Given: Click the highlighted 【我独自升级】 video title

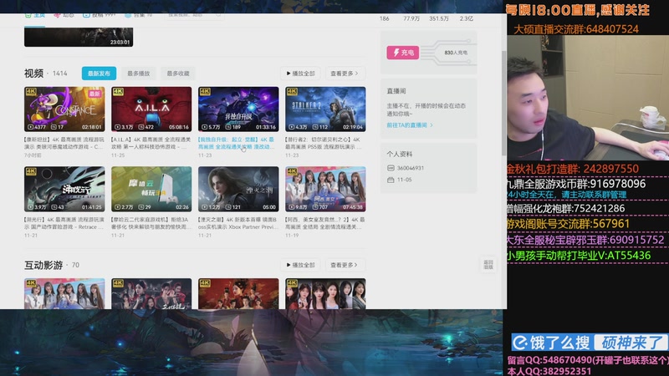Looking at the screenshot, I should click(x=237, y=143).
